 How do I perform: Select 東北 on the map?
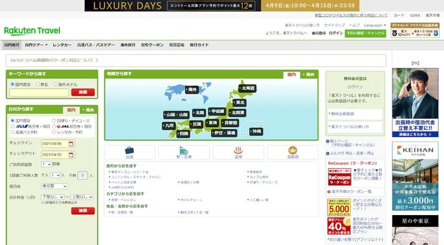239,102
